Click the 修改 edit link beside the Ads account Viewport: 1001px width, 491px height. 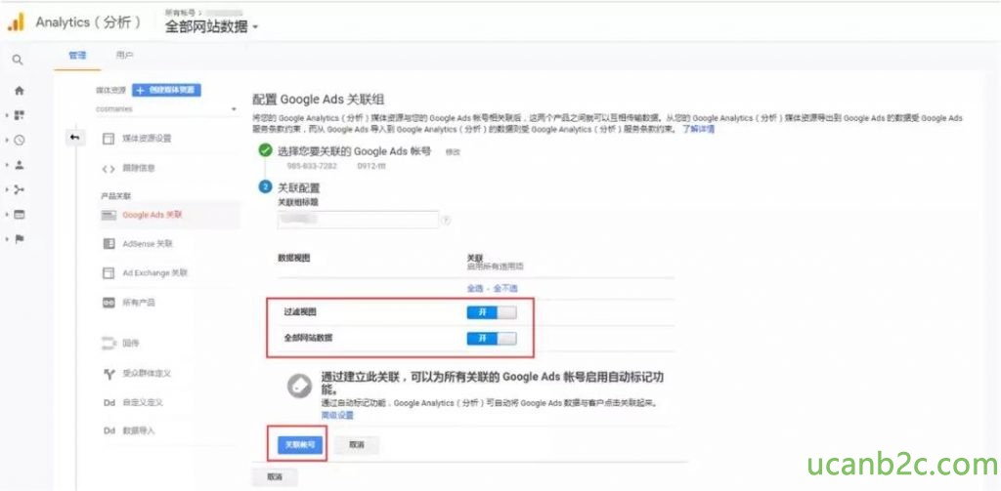click(x=453, y=152)
